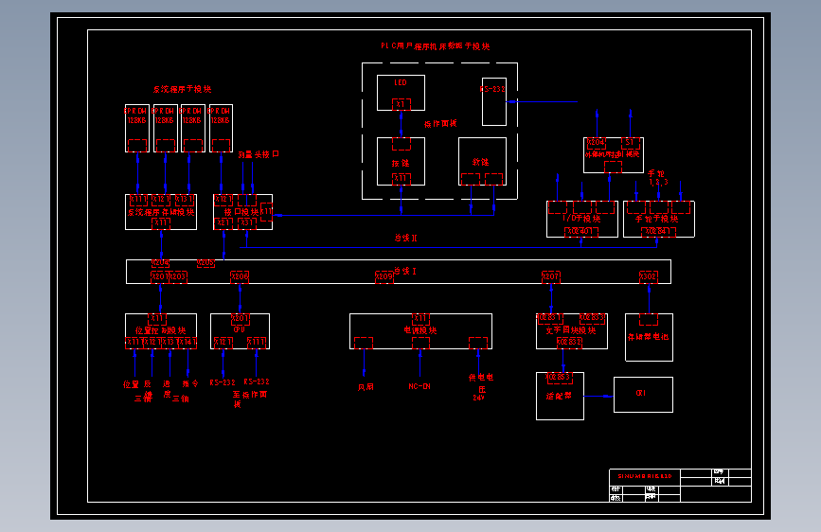This screenshot has height=532, width=821.
Task: Click the 系统程序存储模块 label
Action: (x=161, y=212)
